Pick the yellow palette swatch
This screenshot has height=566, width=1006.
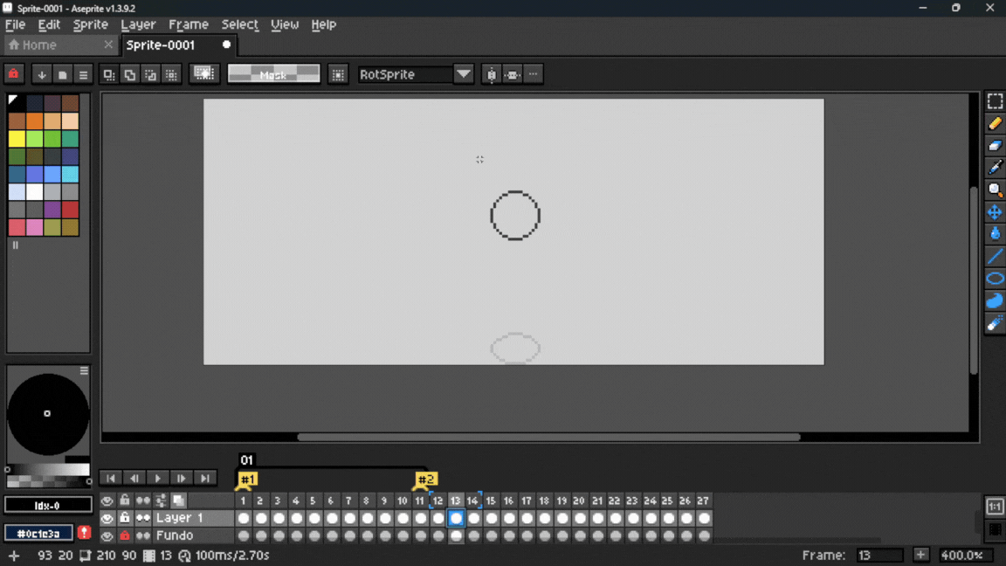[x=17, y=139]
